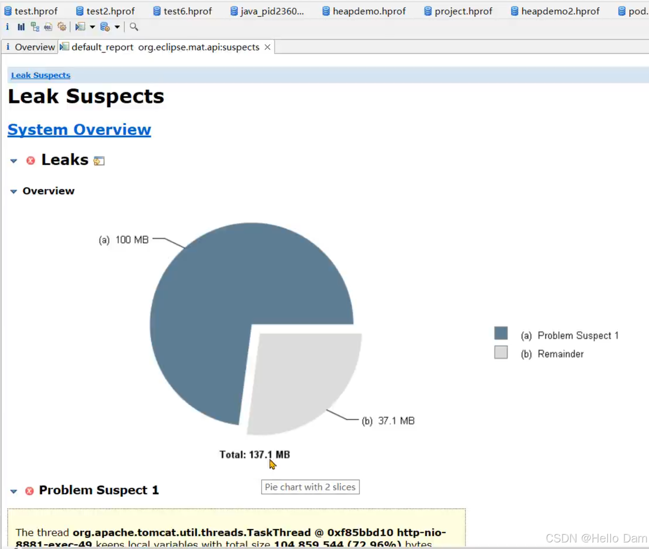The width and height of the screenshot is (649, 549).
Task: Switch to the heapdemo.hprof editor tab
Action: [x=364, y=11]
